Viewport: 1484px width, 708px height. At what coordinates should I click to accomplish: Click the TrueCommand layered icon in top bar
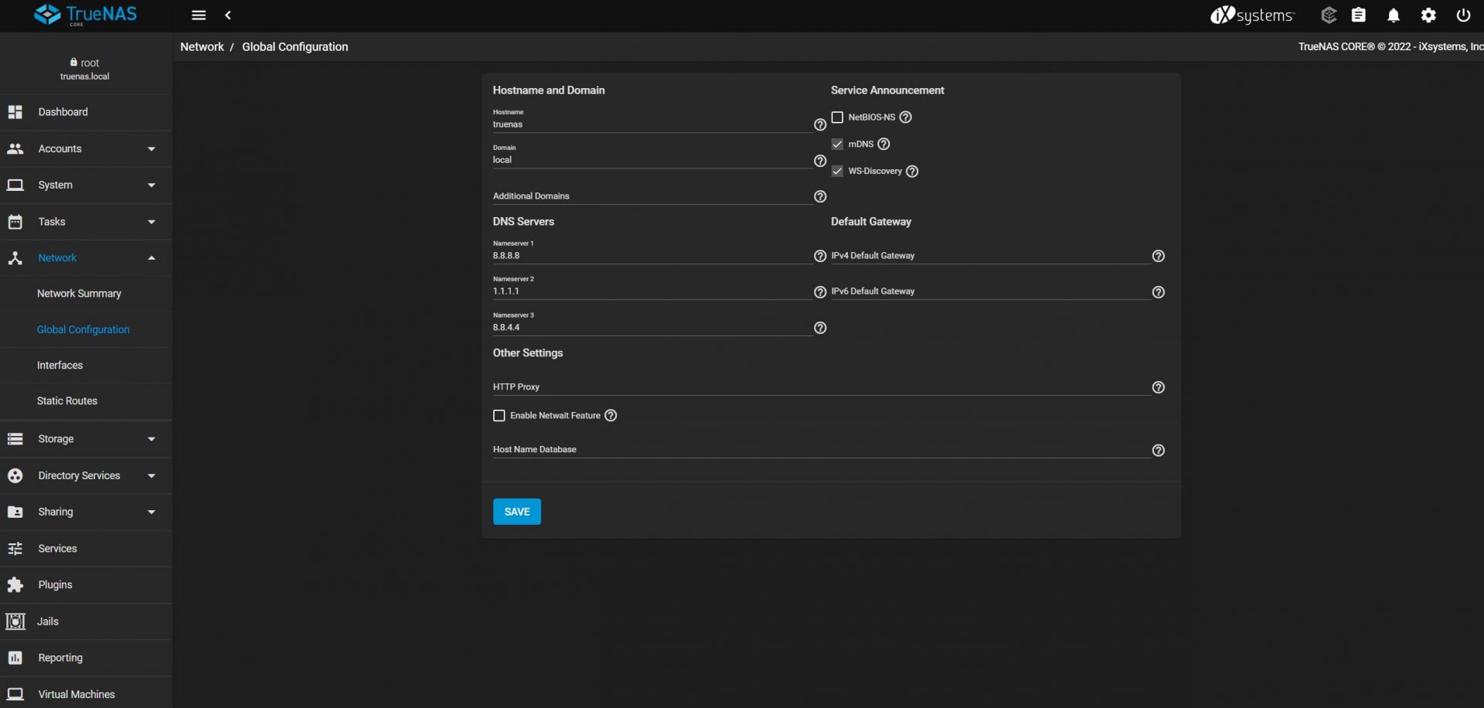tap(1329, 15)
